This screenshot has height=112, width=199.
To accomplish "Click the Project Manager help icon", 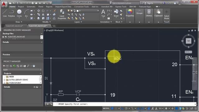I will point(34,66).
